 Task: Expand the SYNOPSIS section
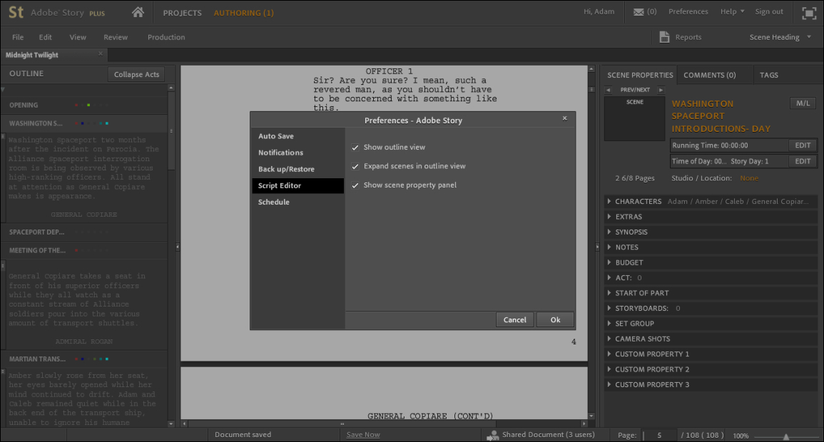coord(609,232)
